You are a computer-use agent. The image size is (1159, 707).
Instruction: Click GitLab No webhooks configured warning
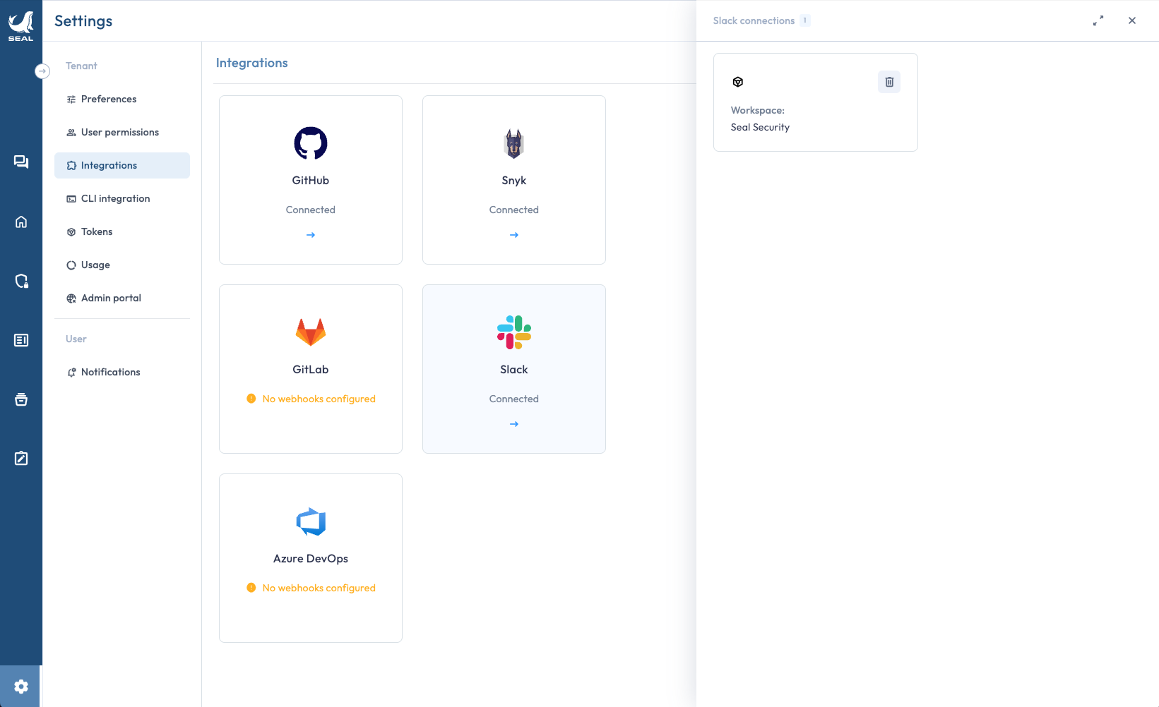[319, 399]
